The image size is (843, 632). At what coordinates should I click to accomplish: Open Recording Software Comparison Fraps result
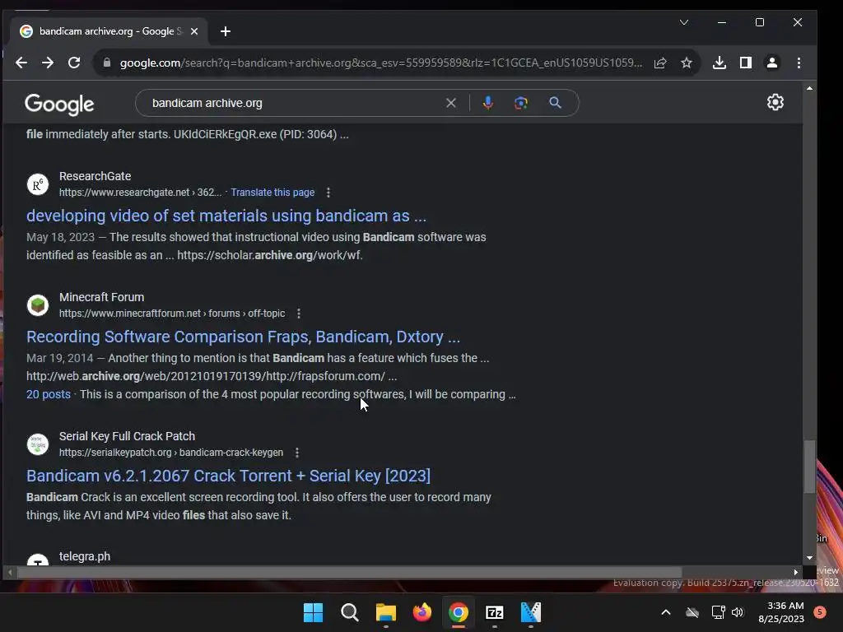tap(243, 337)
